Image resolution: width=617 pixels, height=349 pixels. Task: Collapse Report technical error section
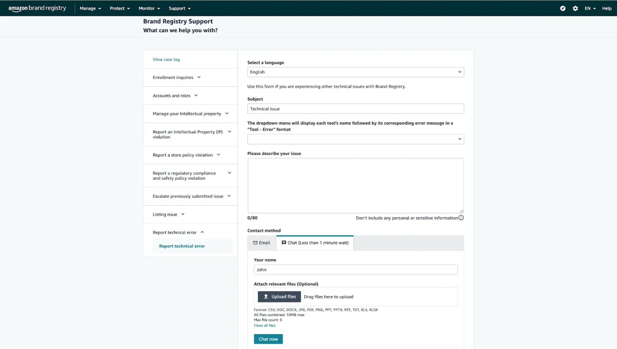click(x=178, y=232)
